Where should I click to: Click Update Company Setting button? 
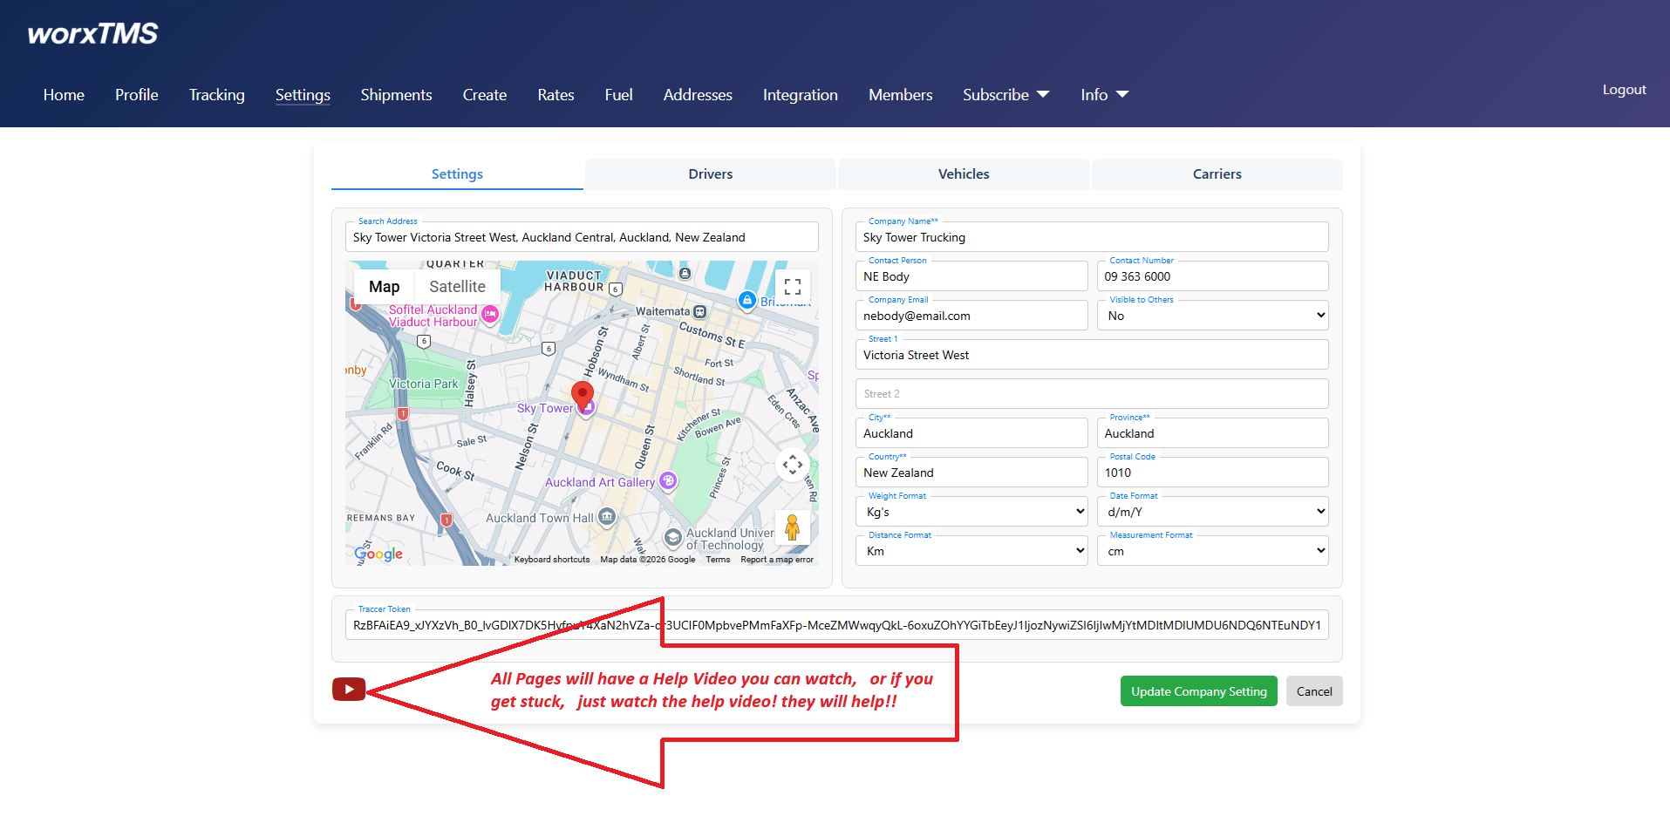(x=1198, y=691)
